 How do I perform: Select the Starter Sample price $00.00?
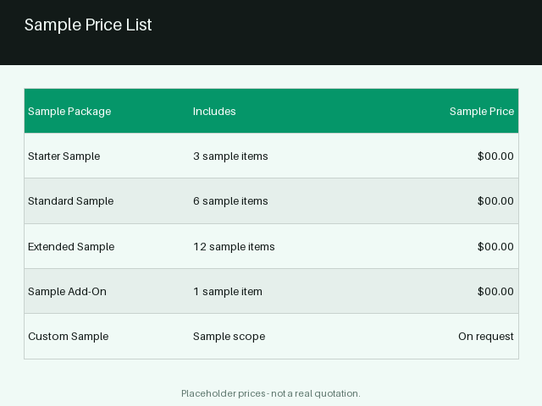[495, 156]
